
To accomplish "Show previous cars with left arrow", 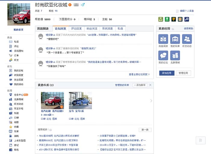I will 37,101.
